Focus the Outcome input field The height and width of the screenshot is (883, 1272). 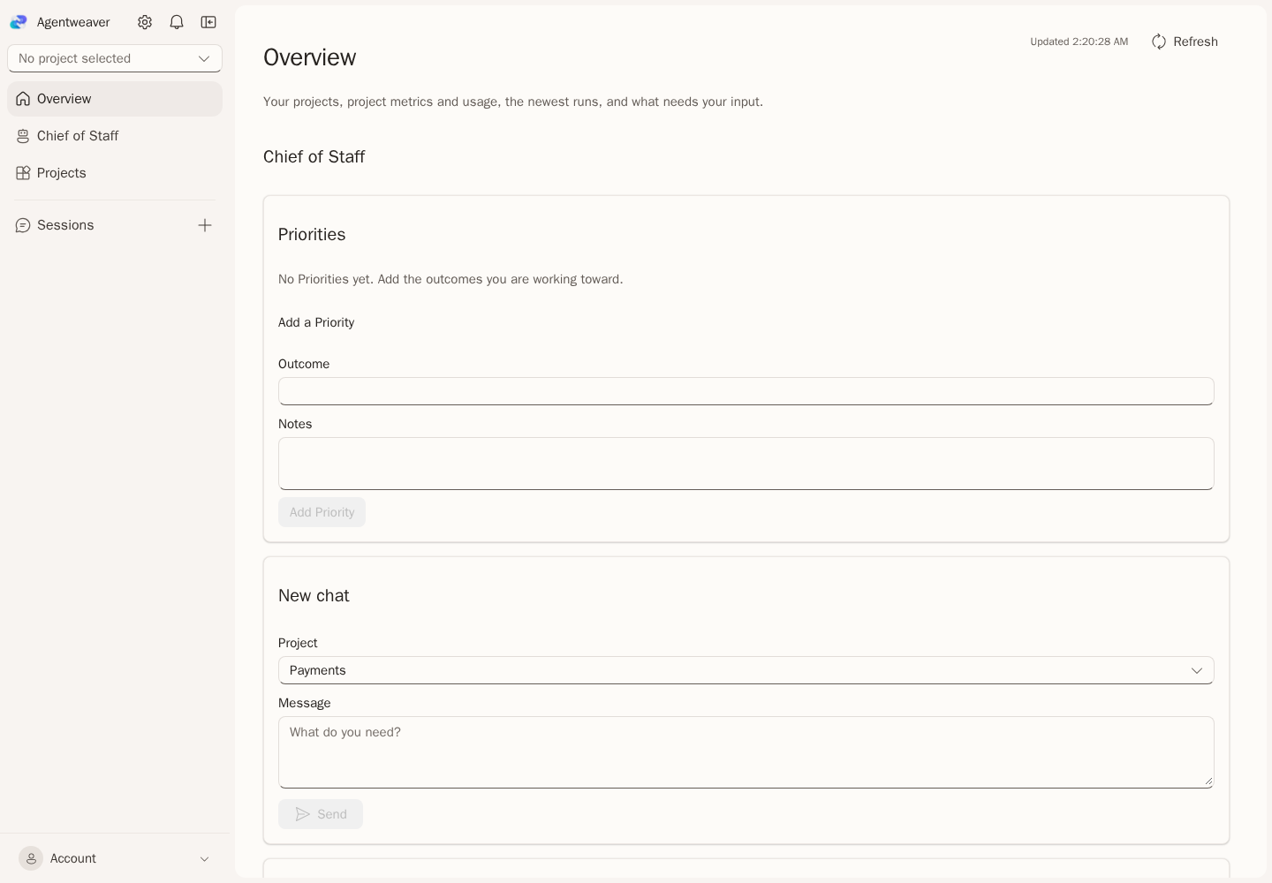tap(746, 391)
